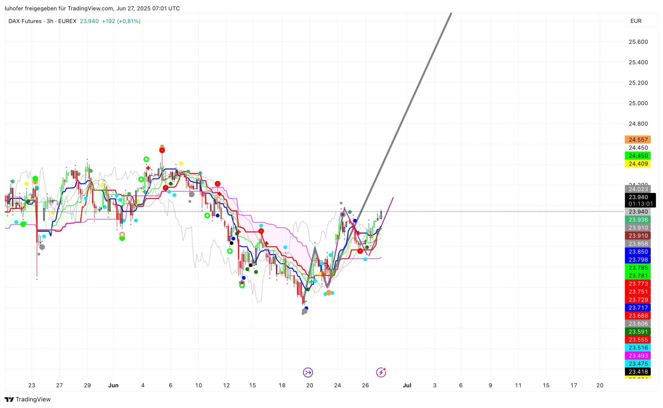Click the orange 24.557 price label
The image size is (663, 408).
click(x=638, y=140)
